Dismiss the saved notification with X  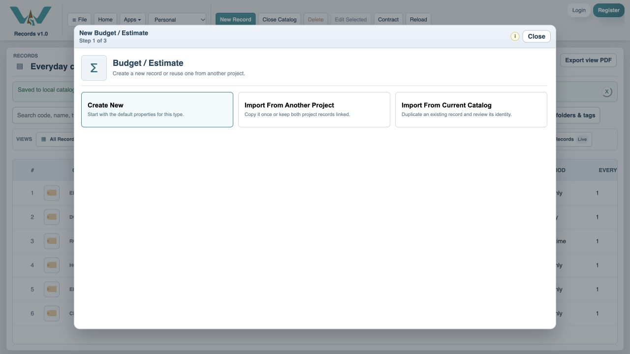(x=607, y=91)
